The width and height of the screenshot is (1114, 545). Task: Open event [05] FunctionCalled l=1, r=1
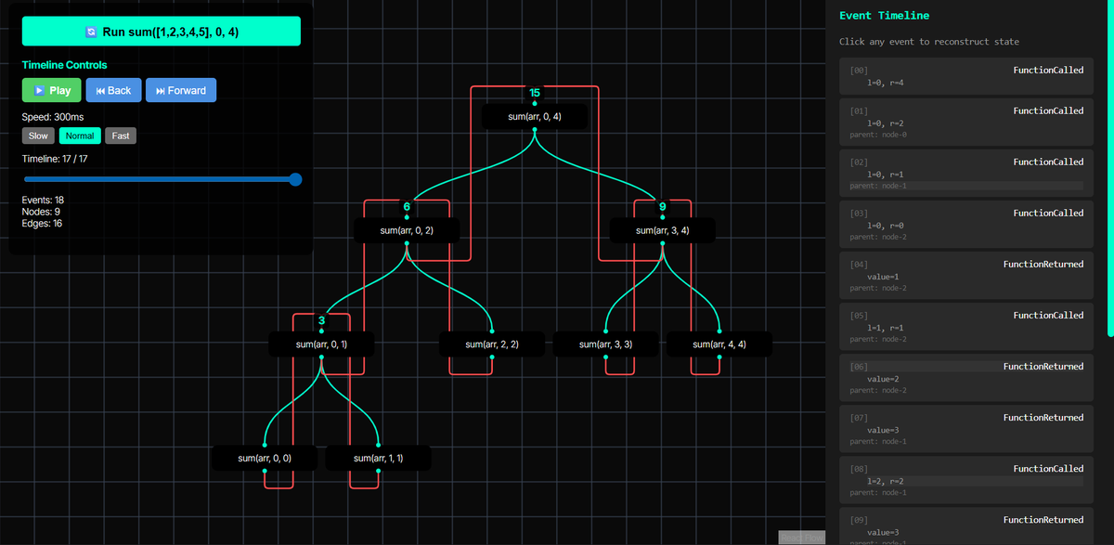966,325
